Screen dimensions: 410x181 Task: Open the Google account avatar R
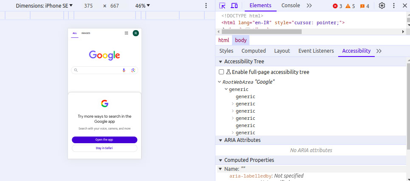point(136,33)
